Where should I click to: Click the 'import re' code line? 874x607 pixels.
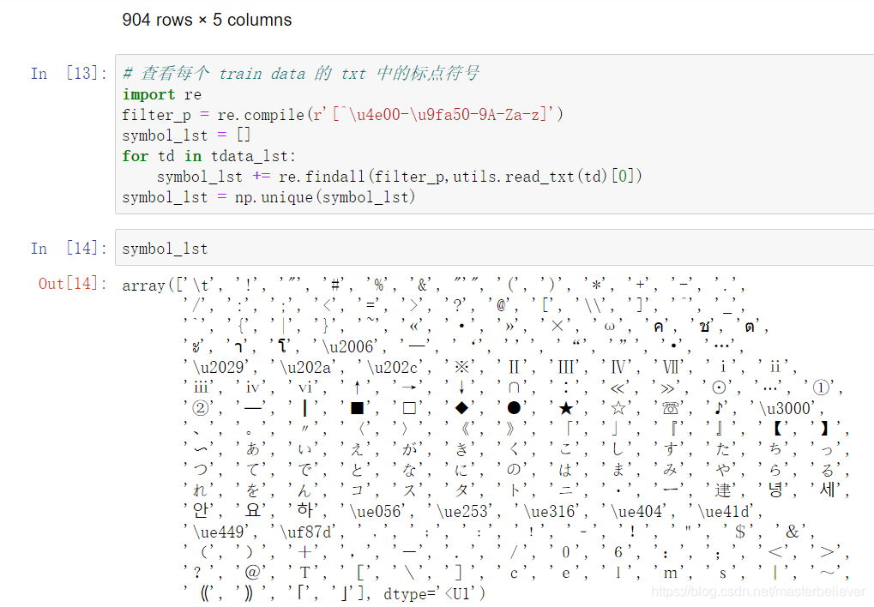point(161,94)
